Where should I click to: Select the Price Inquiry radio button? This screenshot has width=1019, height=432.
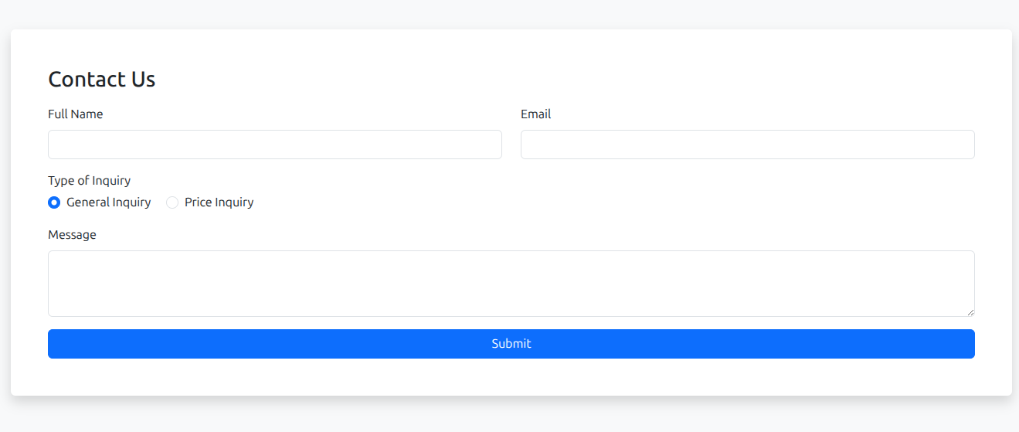172,202
